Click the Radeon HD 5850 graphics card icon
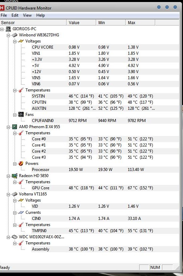 pos(15,176)
